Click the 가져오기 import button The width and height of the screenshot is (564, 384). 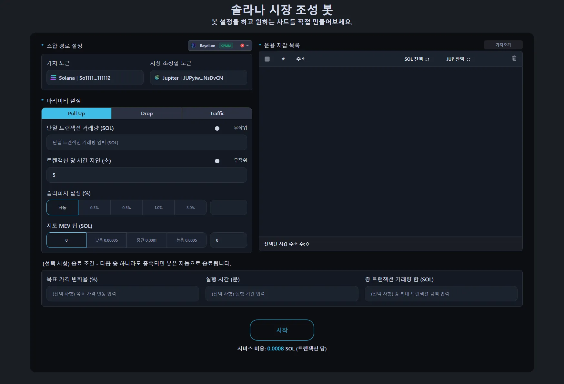click(503, 45)
